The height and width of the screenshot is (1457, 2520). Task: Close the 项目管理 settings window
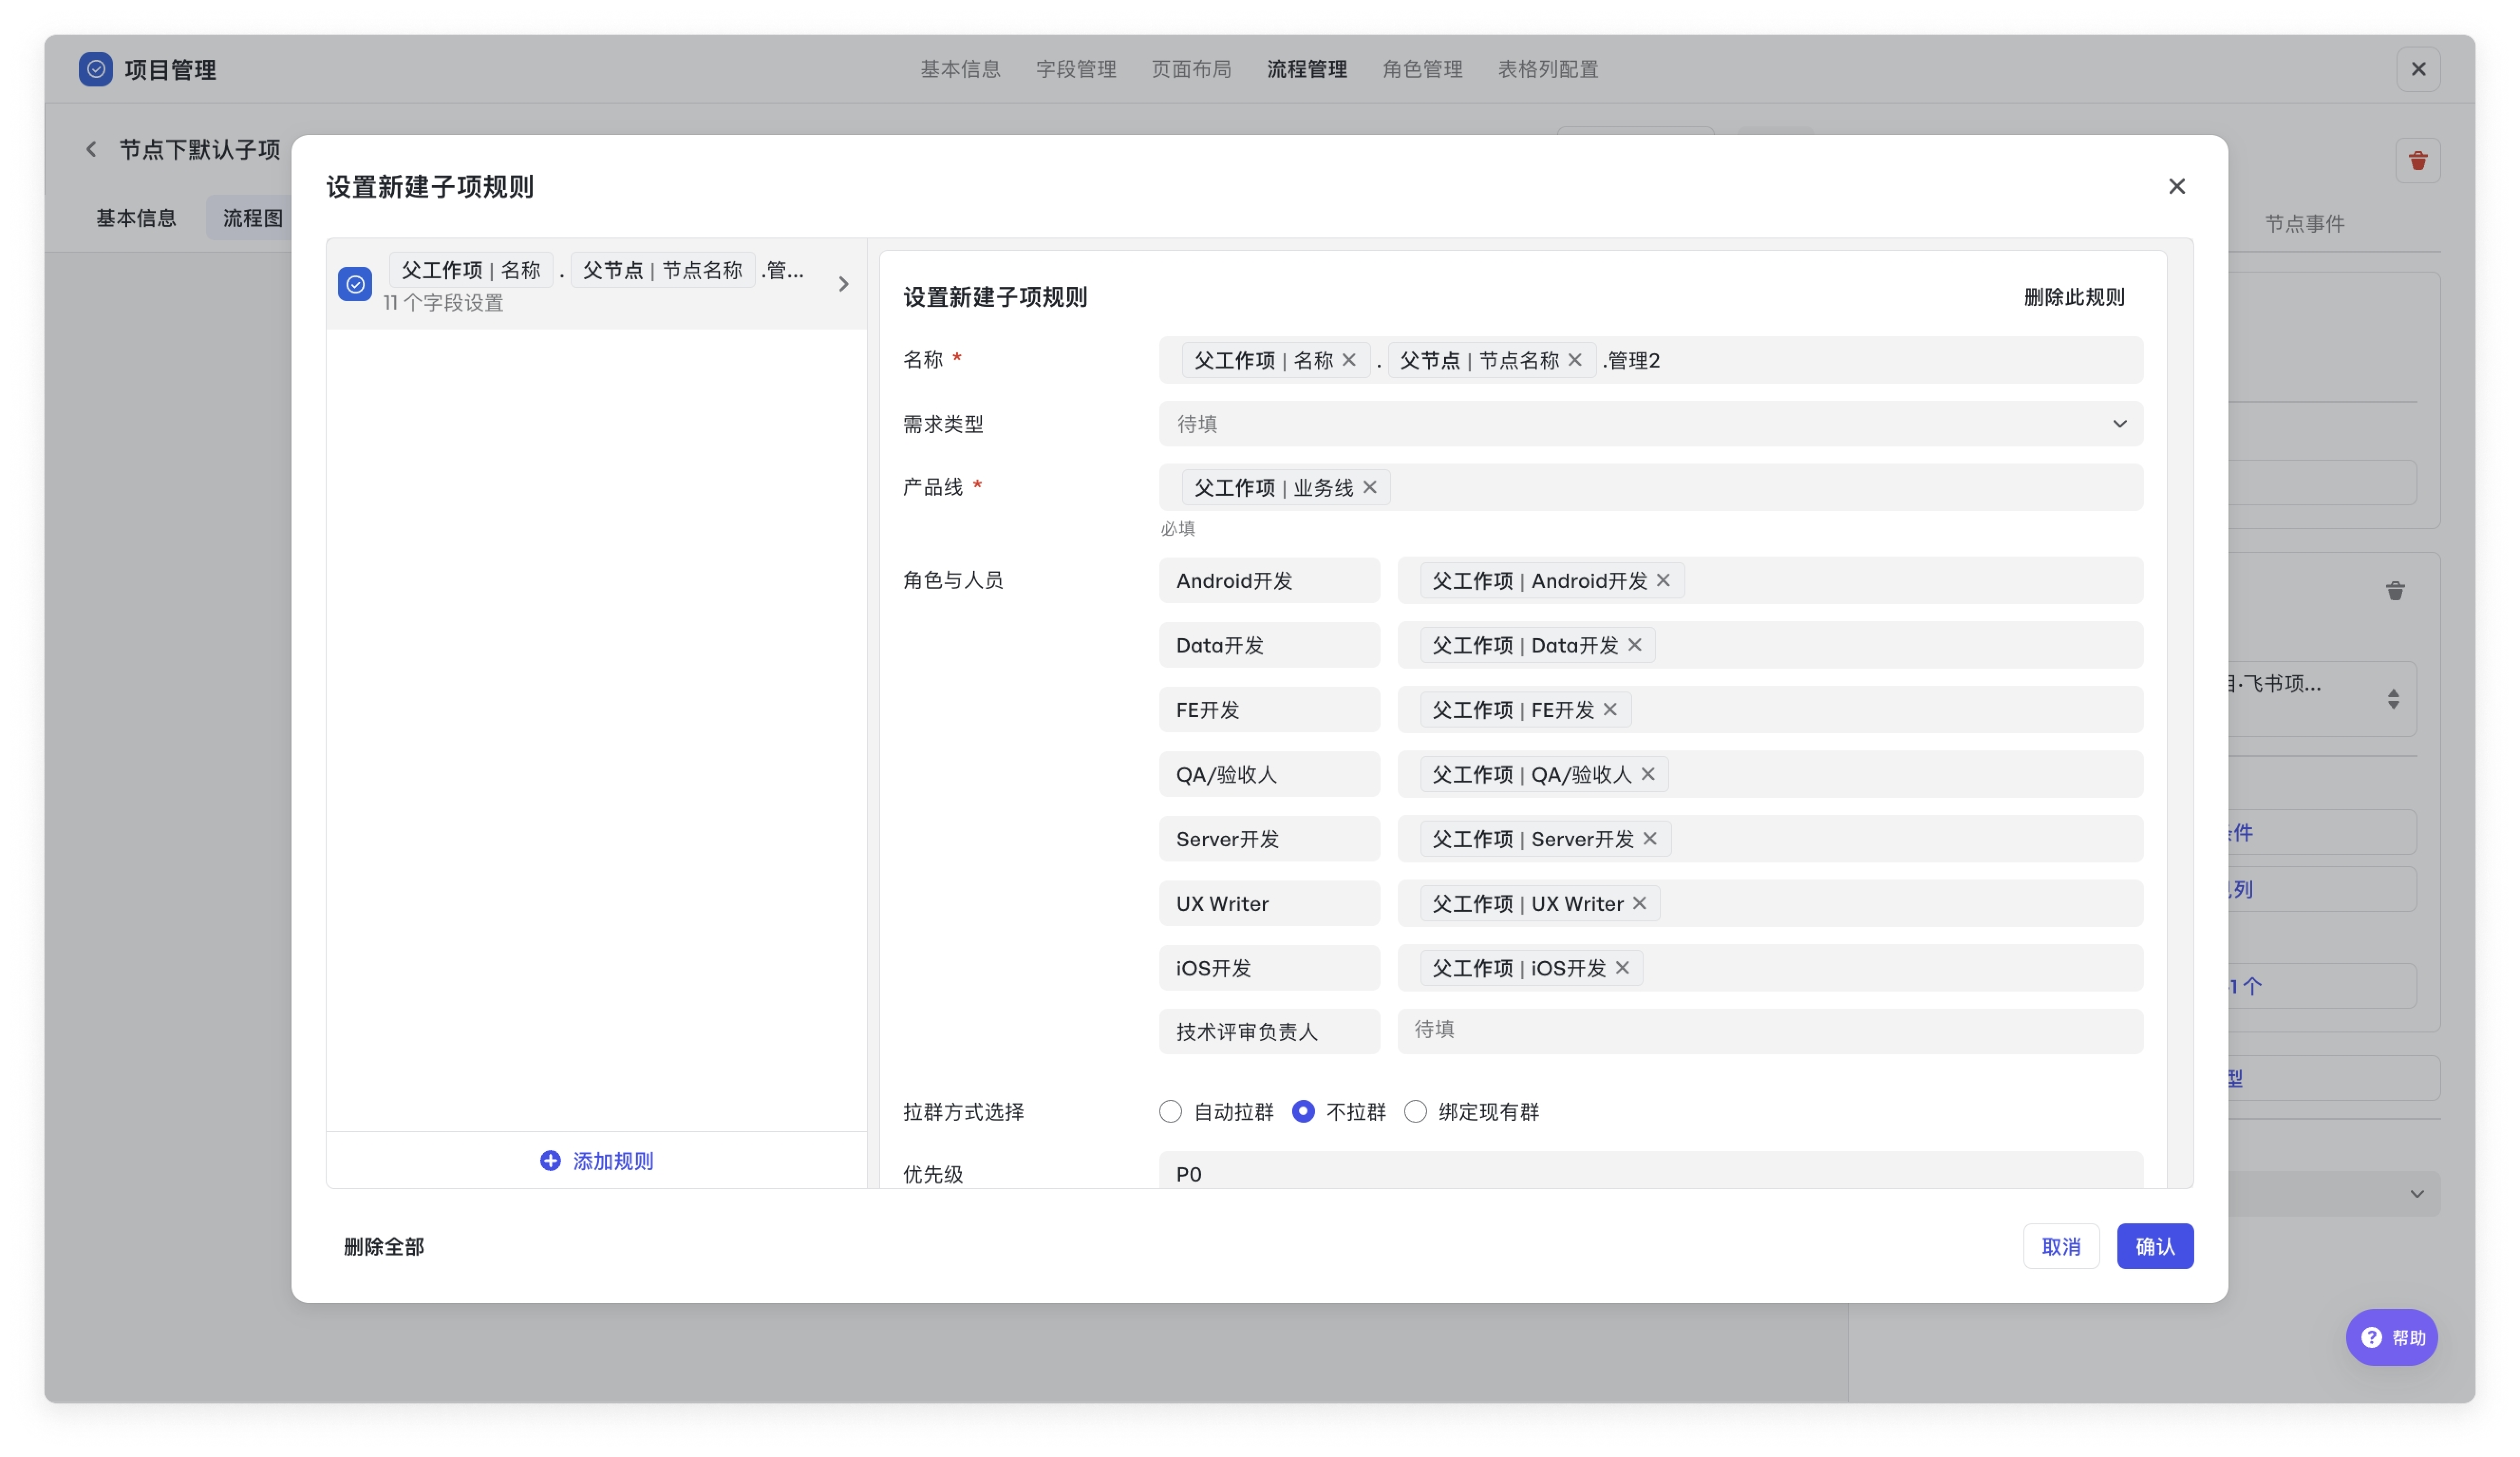[2417, 69]
